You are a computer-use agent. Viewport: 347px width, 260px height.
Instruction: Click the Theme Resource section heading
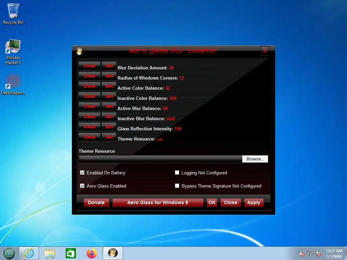97,151
